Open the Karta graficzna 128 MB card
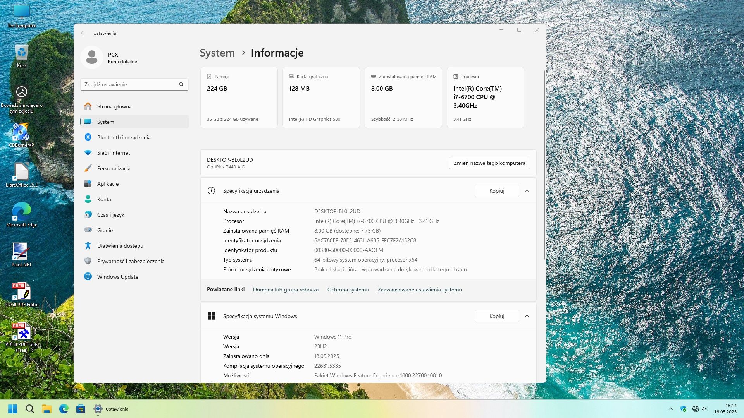The image size is (744, 418). (x=321, y=98)
